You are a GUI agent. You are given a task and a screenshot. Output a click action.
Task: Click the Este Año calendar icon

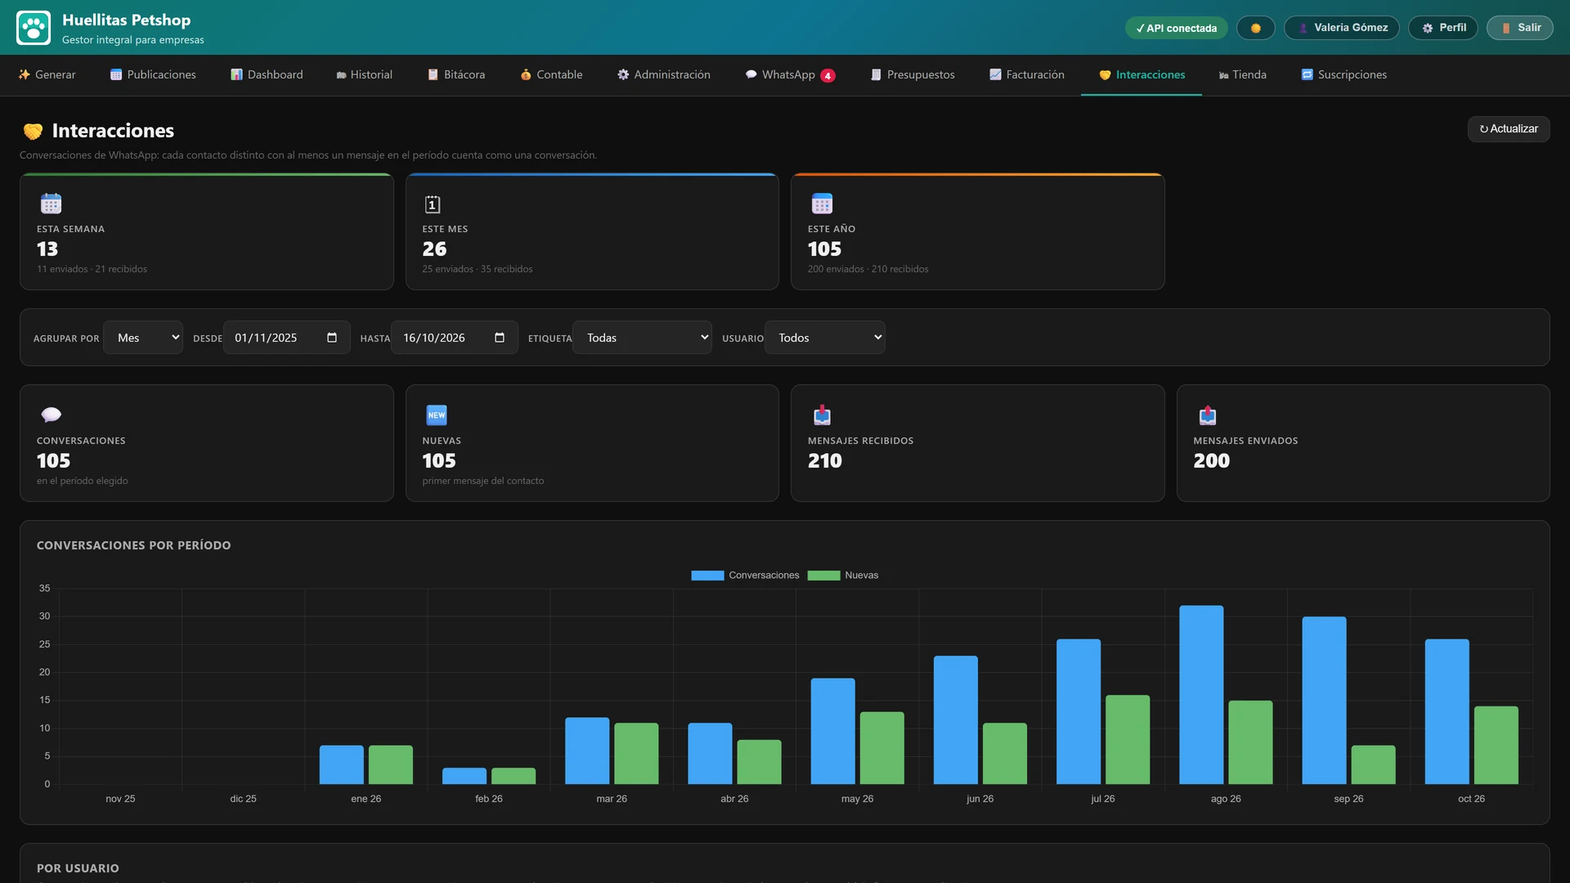(x=822, y=204)
